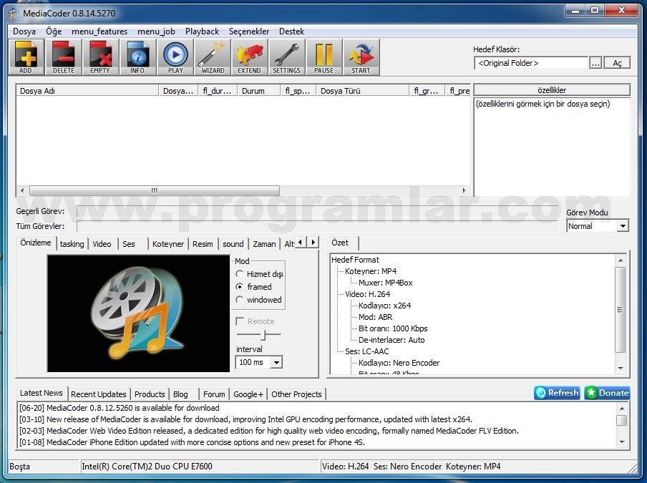This screenshot has height=483, width=647.
Task: Click the DELETE toolbar icon
Action: pos(63,57)
